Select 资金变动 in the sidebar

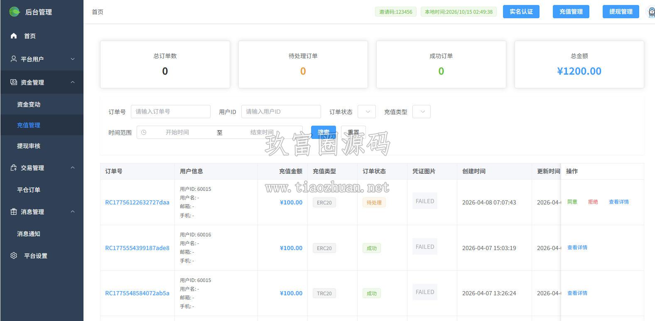coord(29,105)
